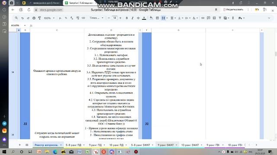Add a new sheet with plus button
The height and width of the screenshot is (155, 277).
point(19,145)
